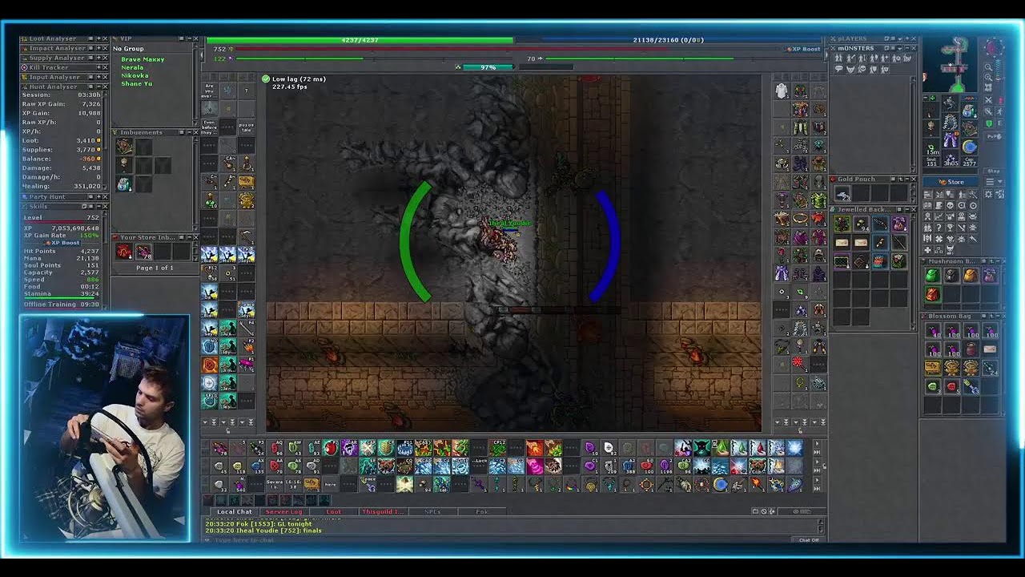
Task: Toggle the NPC speech-bubble filter in mONSTERS list
Action: coord(838,69)
